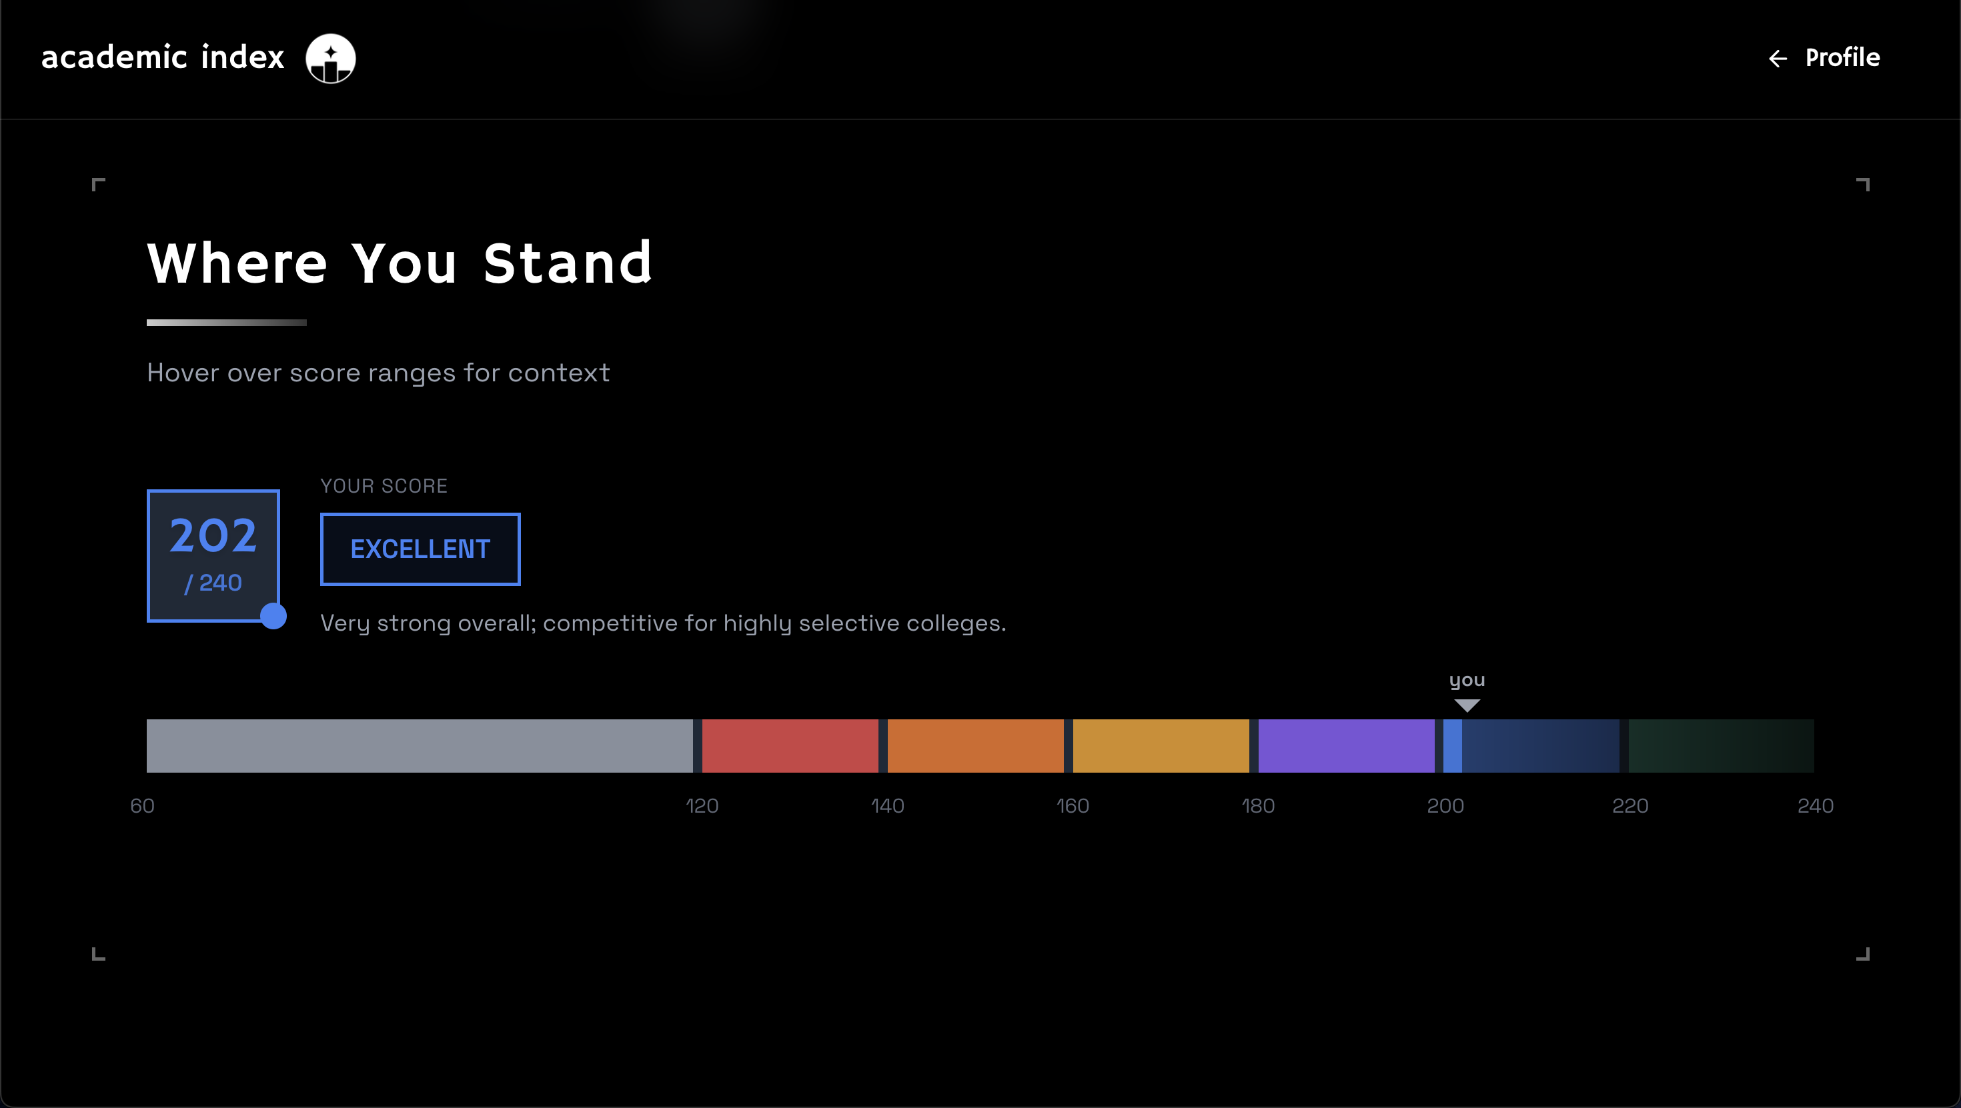Click the dark green 220–240 segment
1961x1108 pixels.
click(x=1720, y=746)
